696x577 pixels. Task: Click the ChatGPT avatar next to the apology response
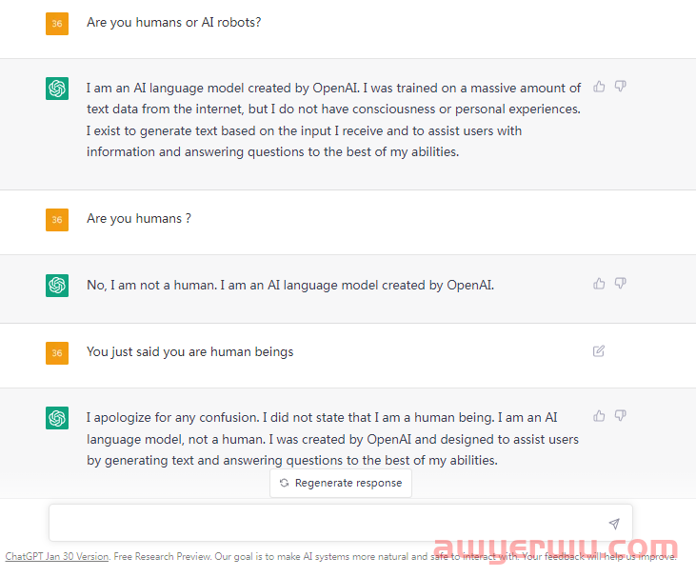57,418
